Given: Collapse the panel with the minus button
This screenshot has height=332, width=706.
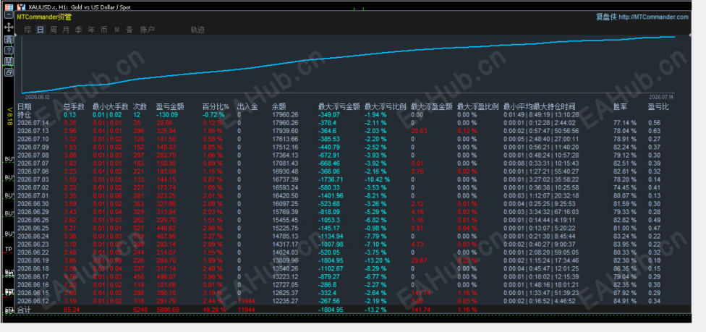Looking at the screenshot, I should [x=9, y=16].
